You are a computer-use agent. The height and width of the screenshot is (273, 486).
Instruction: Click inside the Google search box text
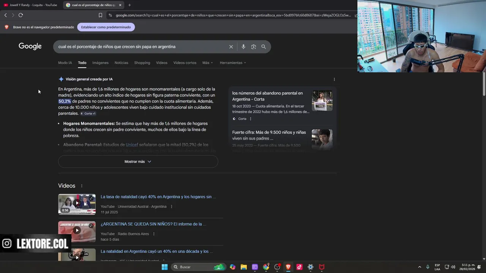pyautogui.click(x=117, y=47)
